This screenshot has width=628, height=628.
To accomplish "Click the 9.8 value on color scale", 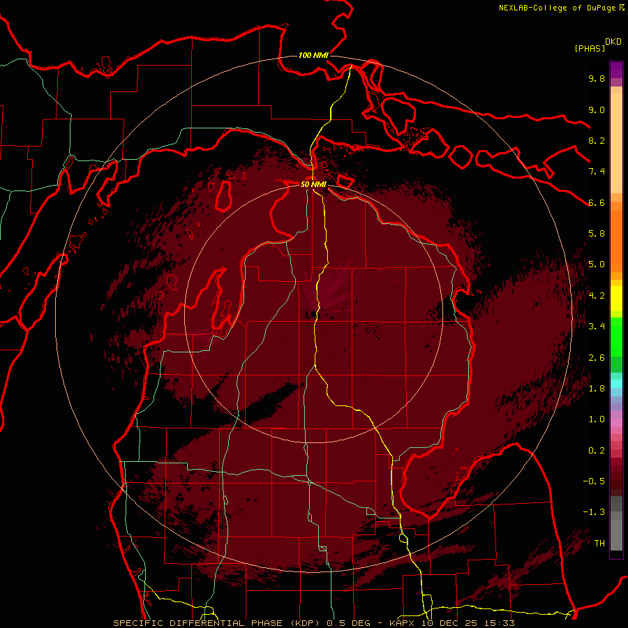I will tap(597, 78).
